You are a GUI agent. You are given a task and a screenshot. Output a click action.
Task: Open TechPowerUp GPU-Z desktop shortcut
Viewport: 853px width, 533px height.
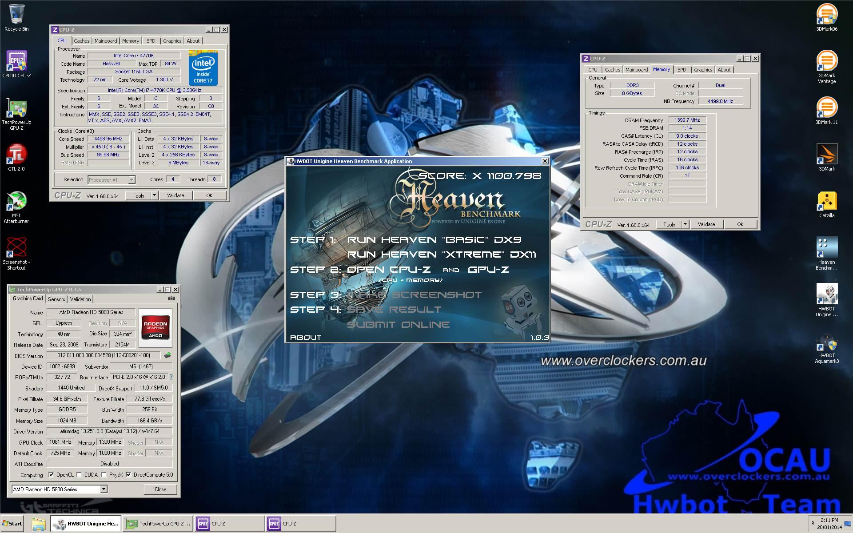click(16, 114)
